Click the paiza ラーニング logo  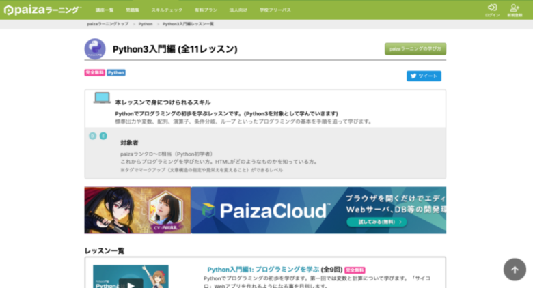(x=42, y=10)
